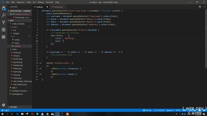Click the errors and warnings status indicator
The height and width of the screenshot is (116, 207).
[5, 110]
